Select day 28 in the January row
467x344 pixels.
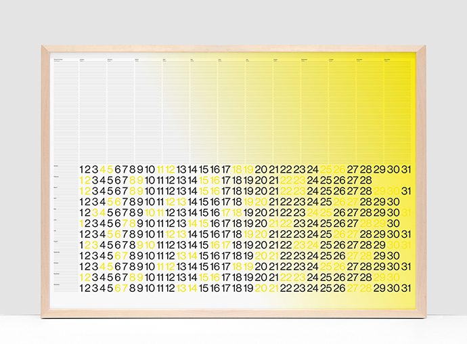click(x=365, y=169)
